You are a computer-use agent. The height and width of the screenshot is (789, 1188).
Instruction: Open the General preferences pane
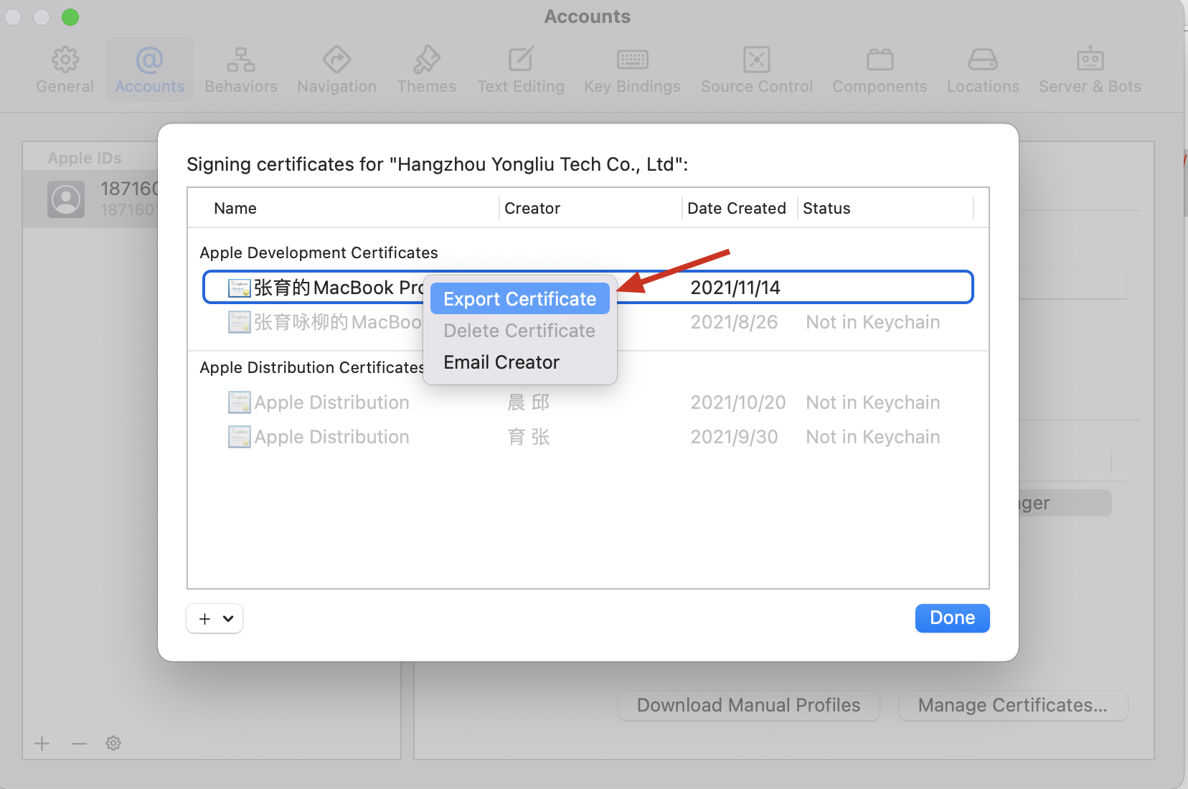click(65, 70)
